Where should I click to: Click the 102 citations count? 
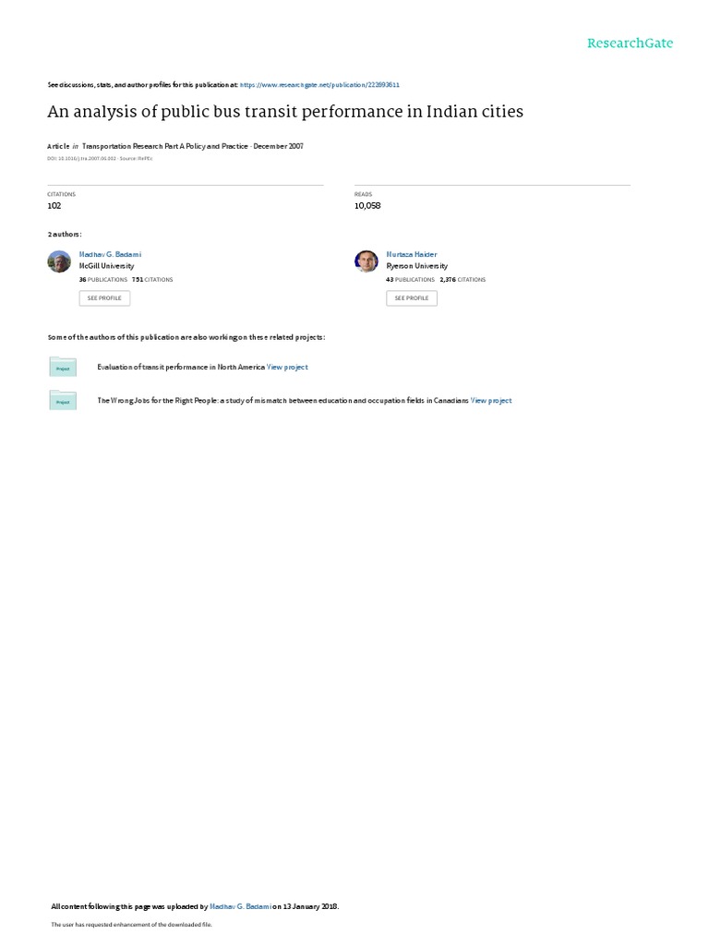pyautogui.click(x=54, y=206)
